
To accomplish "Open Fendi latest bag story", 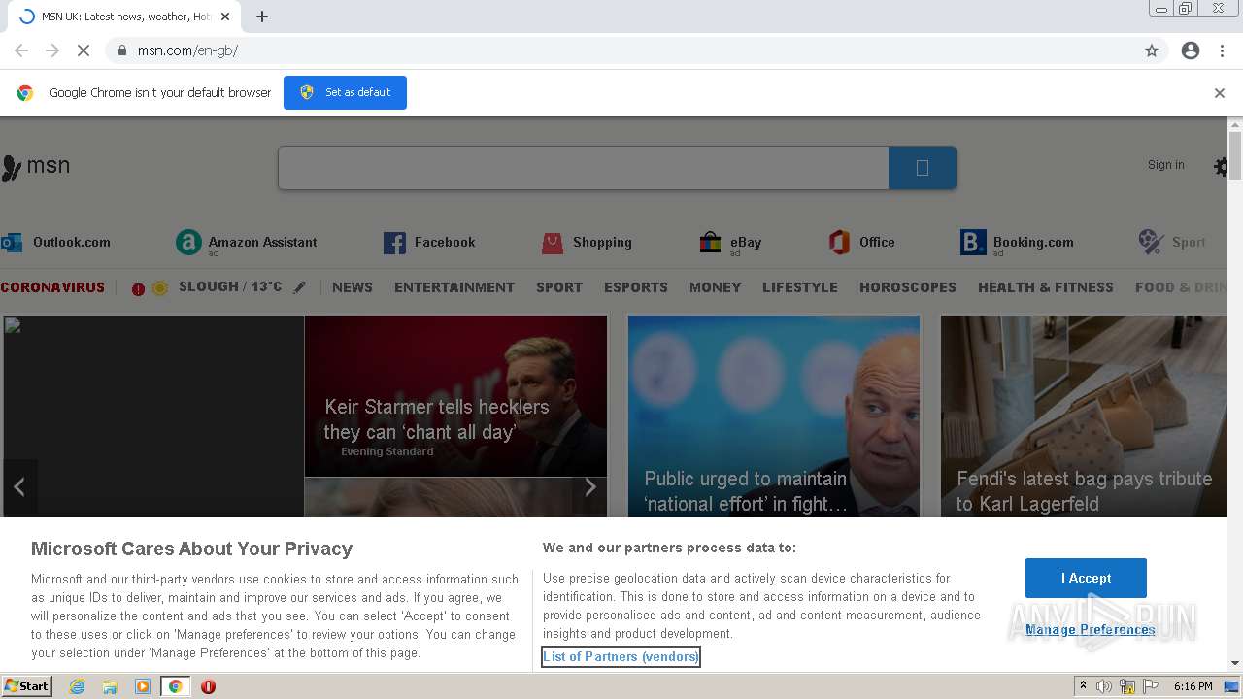I will pos(1084,416).
